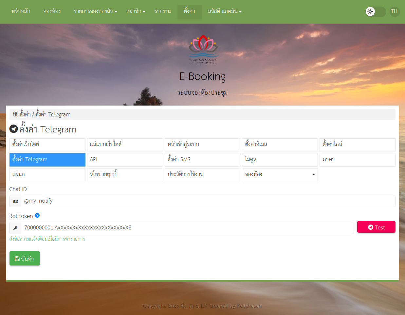Click the number icon in Chat ID field

click(15, 201)
